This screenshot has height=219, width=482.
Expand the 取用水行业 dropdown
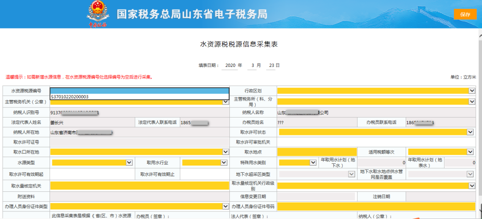[224, 162]
